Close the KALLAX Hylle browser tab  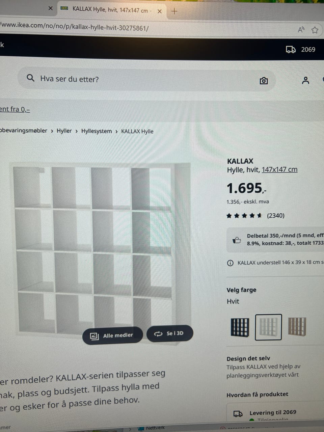(160, 11)
